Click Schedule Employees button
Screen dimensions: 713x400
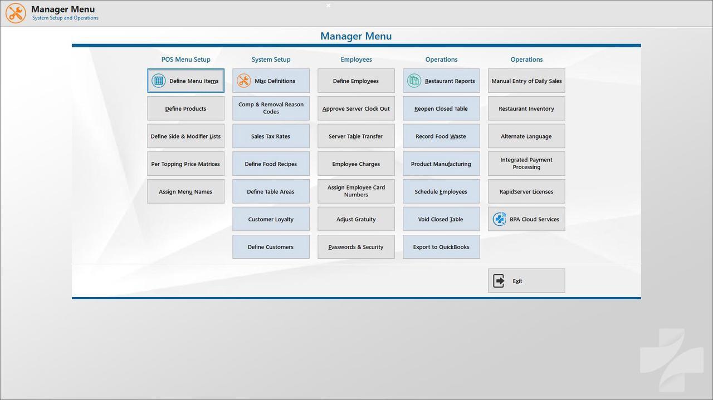coord(442,191)
